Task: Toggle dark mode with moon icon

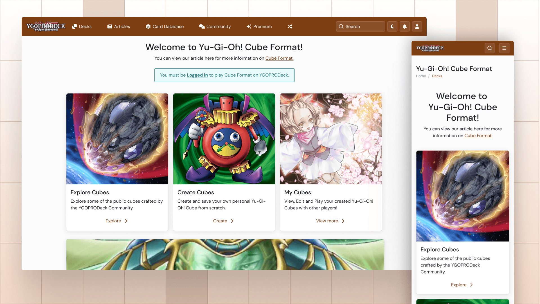Action: [392, 26]
